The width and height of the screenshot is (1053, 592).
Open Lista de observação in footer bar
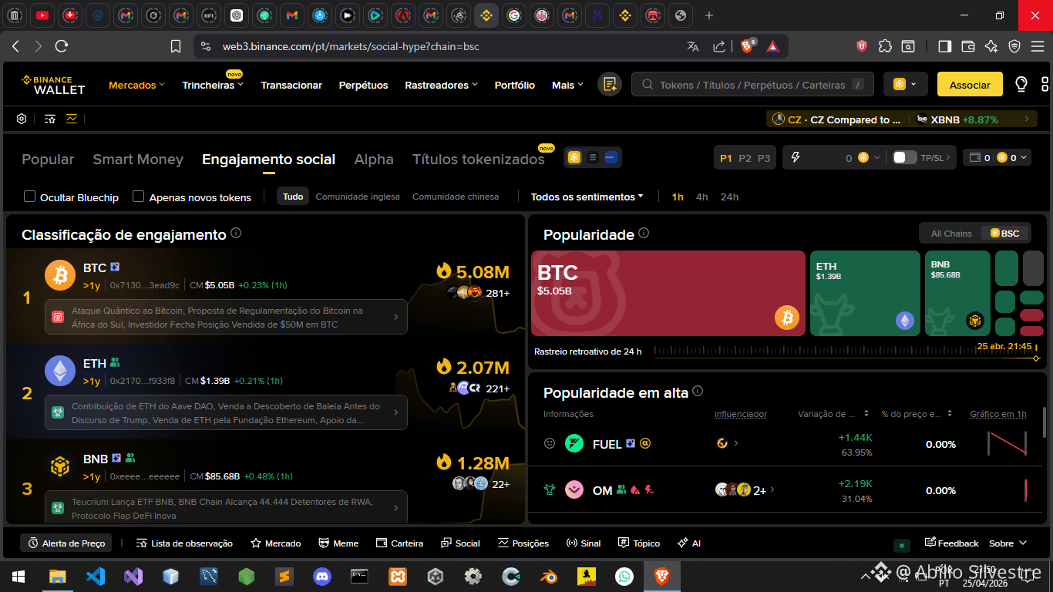pyautogui.click(x=184, y=543)
